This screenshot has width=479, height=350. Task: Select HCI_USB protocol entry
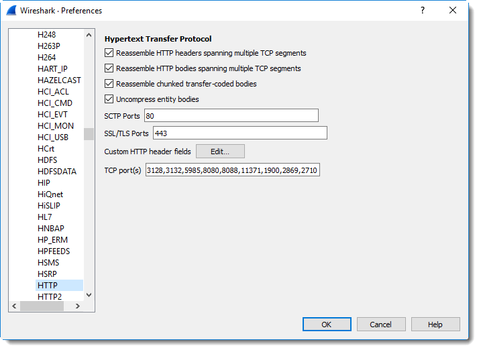(x=53, y=137)
